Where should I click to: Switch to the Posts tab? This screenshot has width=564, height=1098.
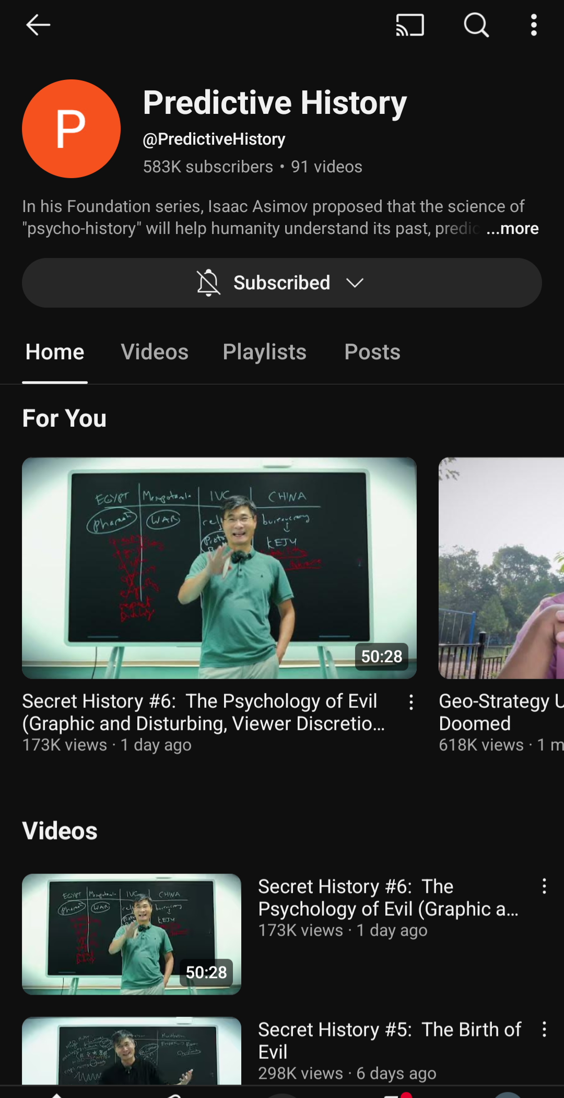[x=372, y=352]
